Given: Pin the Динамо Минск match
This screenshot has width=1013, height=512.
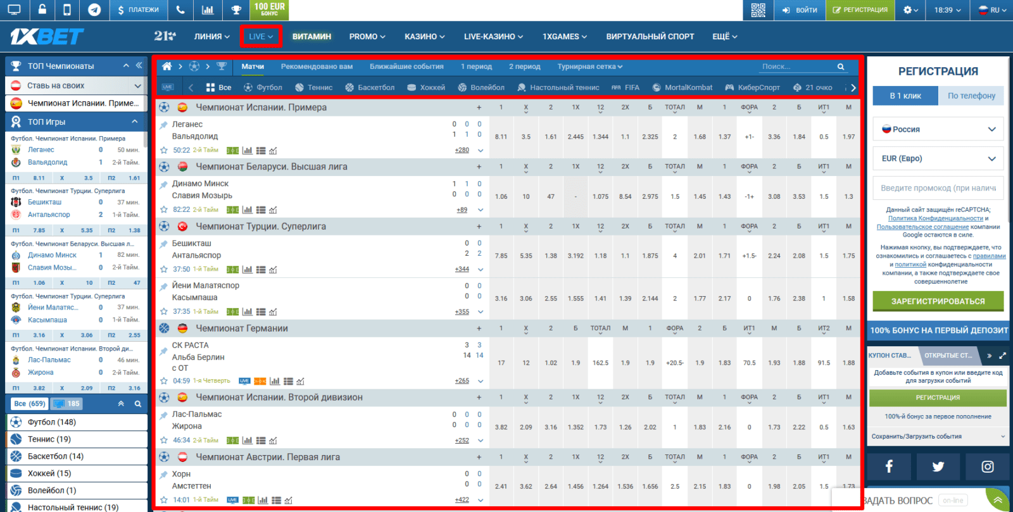Looking at the screenshot, I should coord(164,184).
